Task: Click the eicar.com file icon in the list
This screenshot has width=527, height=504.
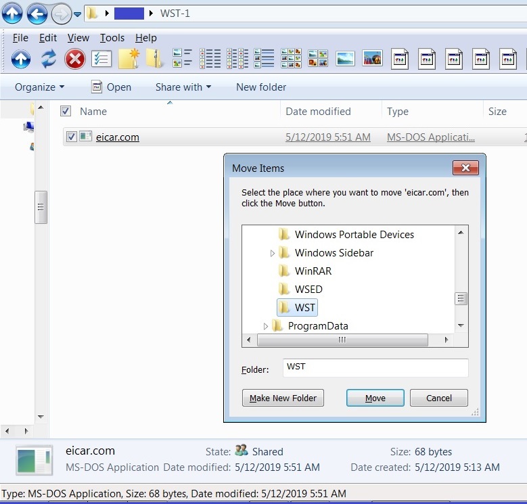Action: 85,137
